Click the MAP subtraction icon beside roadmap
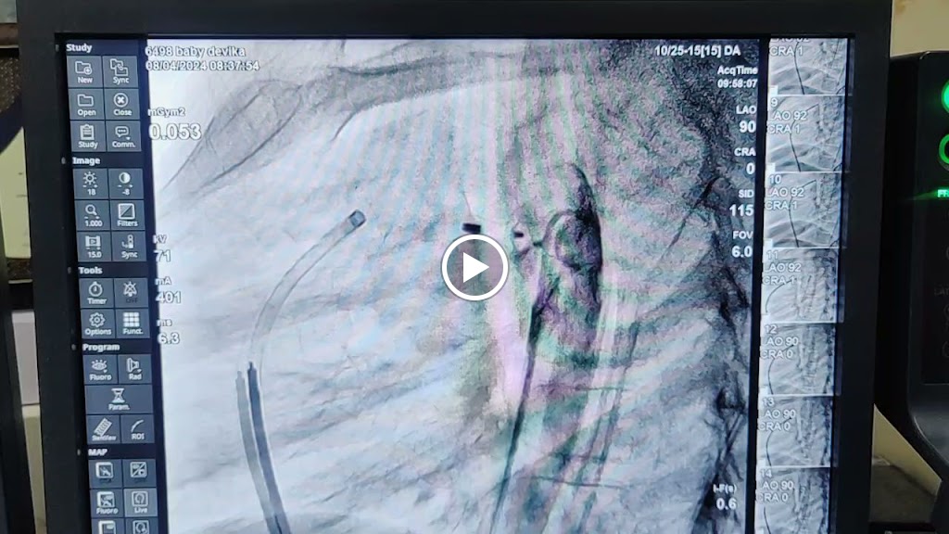 pyautogui.click(x=139, y=472)
